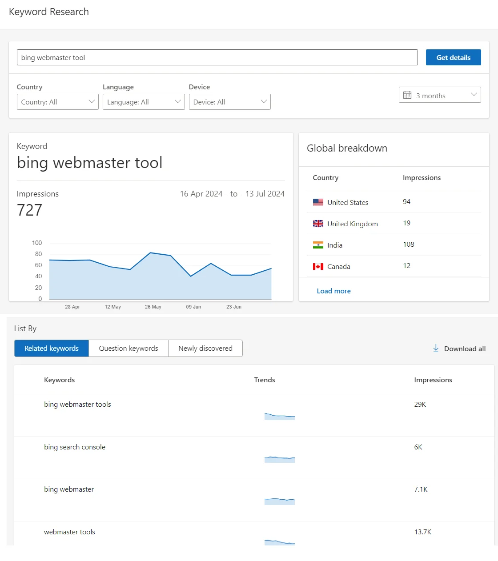Click the 7.1K impressions value

click(x=421, y=489)
